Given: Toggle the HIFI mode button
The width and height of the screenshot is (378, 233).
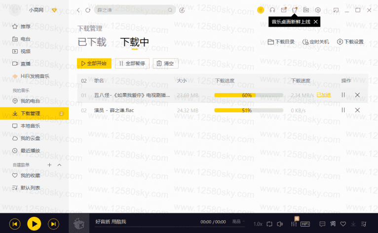Looking at the screenshot, I should pos(305,224).
